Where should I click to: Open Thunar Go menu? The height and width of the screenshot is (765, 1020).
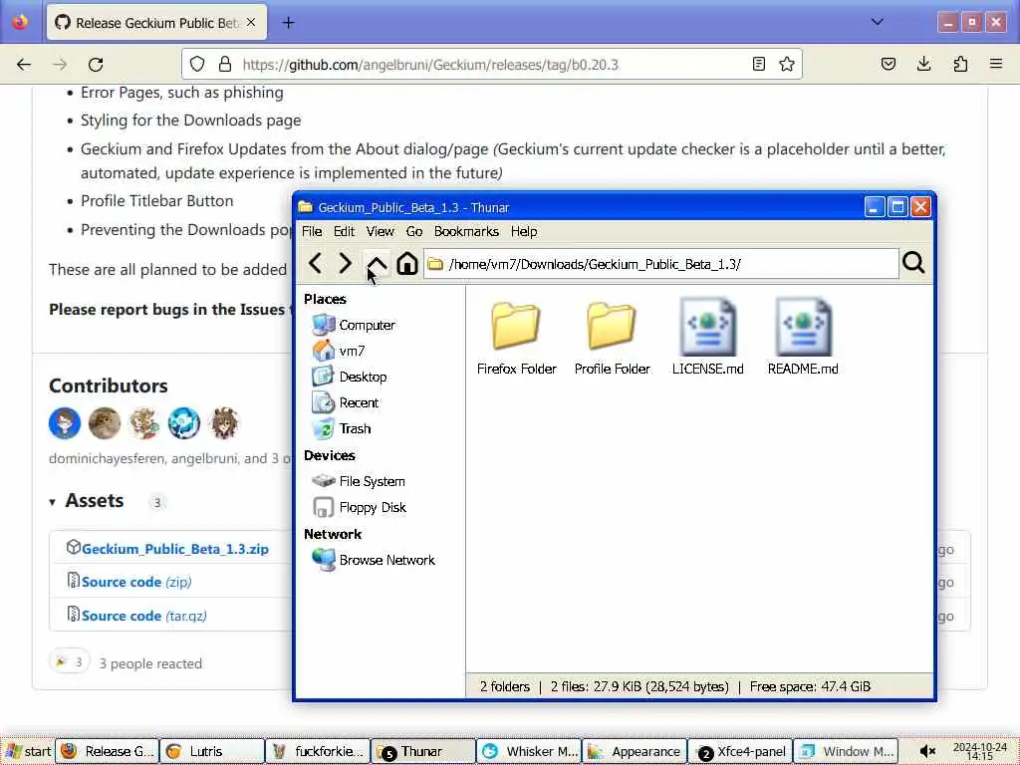414,231
